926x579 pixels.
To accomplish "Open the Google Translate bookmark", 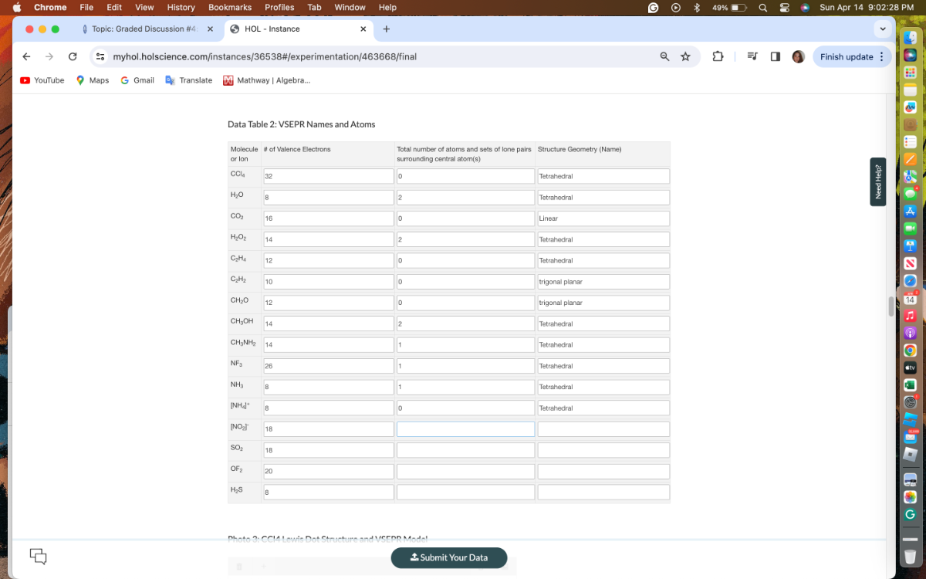I will 188,80.
